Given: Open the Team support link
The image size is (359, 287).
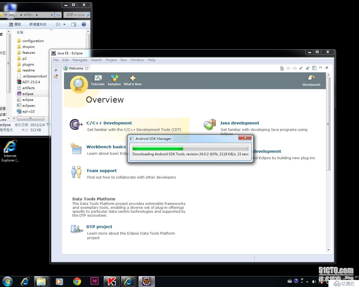Looking at the screenshot, I should [102, 171].
